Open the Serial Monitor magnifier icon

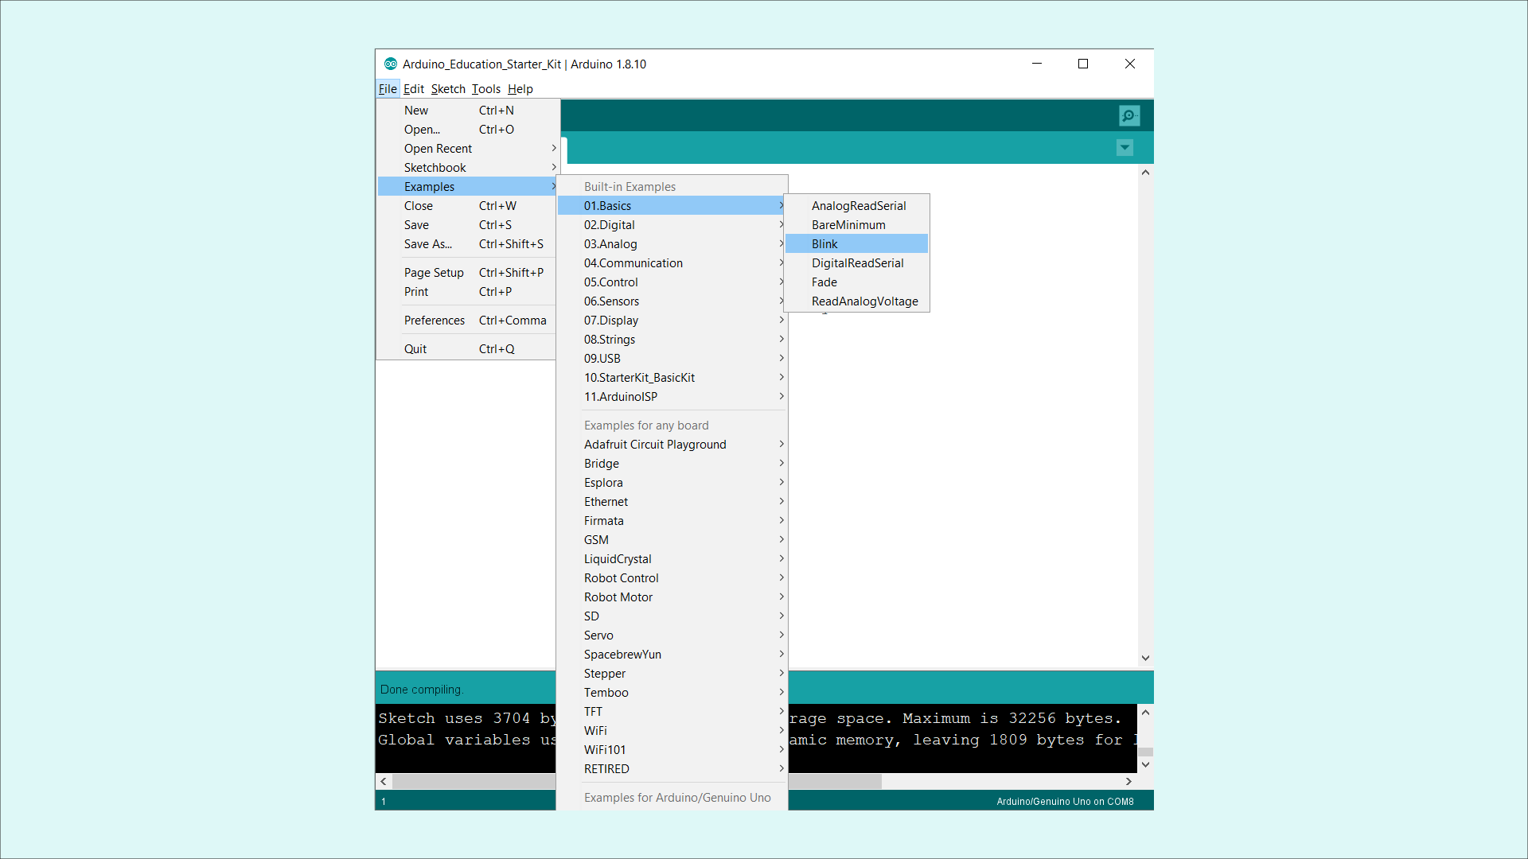point(1128,116)
